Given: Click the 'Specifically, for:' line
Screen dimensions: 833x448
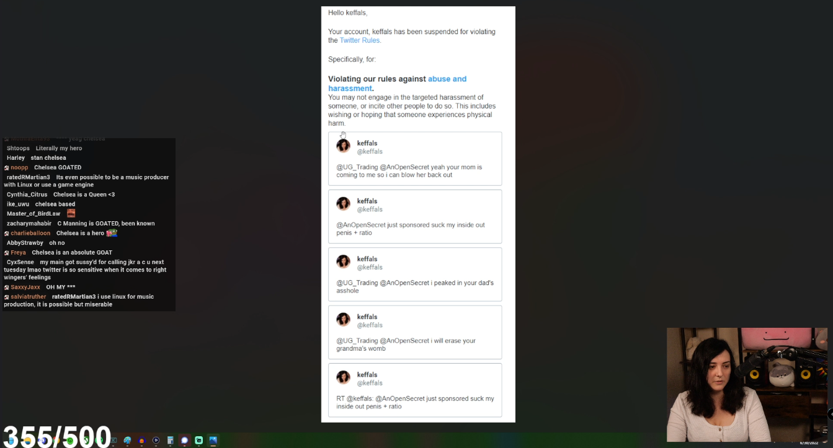Looking at the screenshot, I should click(x=352, y=59).
